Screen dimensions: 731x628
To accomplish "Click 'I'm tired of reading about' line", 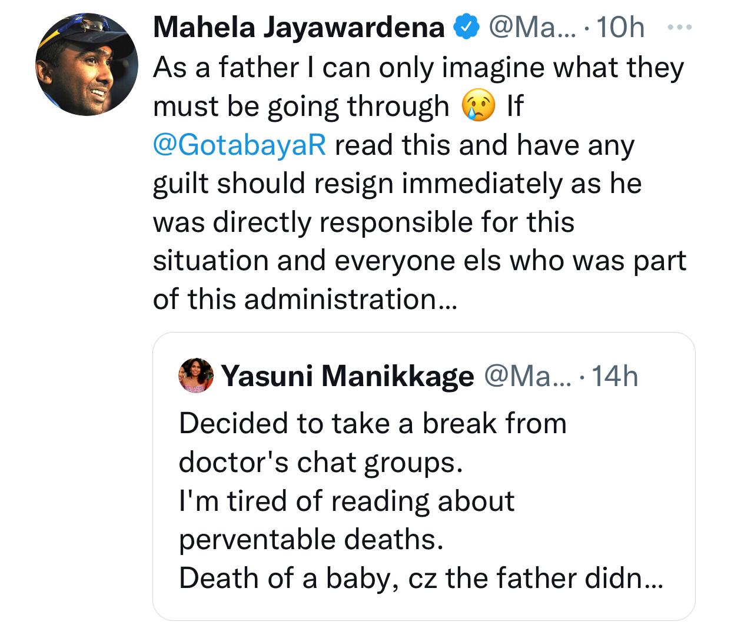I will click(347, 501).
